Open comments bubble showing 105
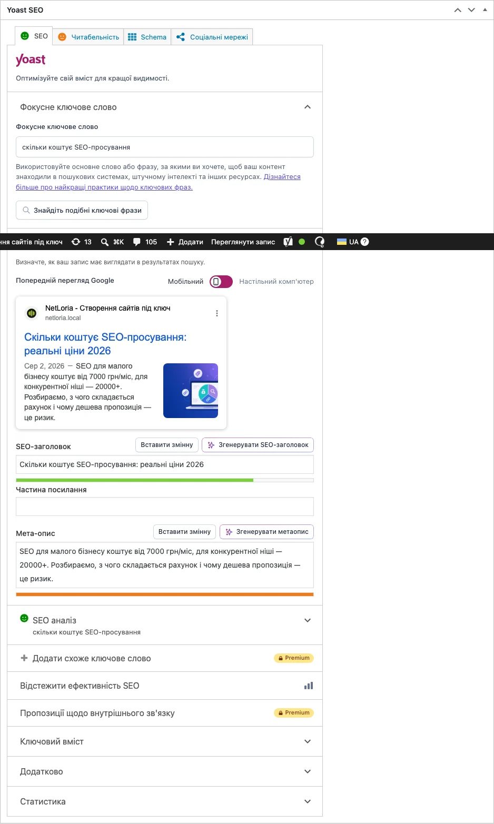Screen dimensions: 494x824 [x=137, y=242]
